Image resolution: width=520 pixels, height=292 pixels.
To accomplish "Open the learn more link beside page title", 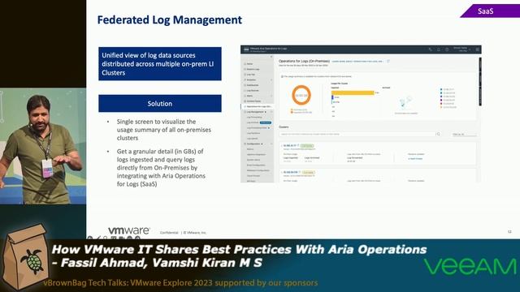I will [x=357, y=62].
